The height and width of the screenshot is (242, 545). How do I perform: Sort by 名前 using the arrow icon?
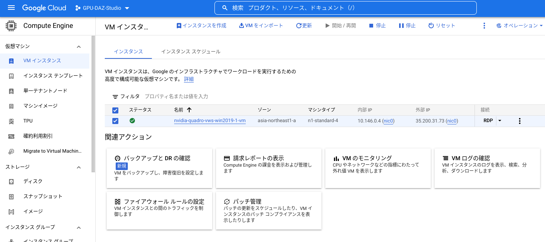coord(189,110)
